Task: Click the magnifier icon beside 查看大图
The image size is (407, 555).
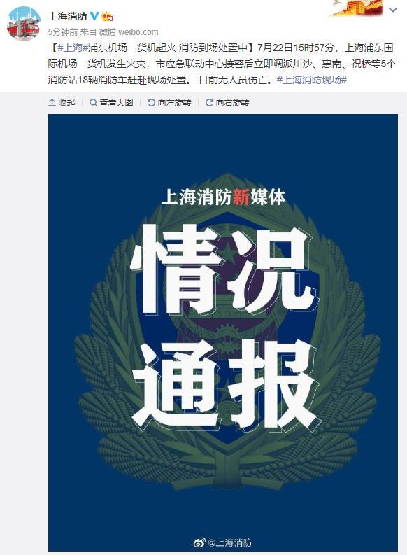Action: coord(93,103)
